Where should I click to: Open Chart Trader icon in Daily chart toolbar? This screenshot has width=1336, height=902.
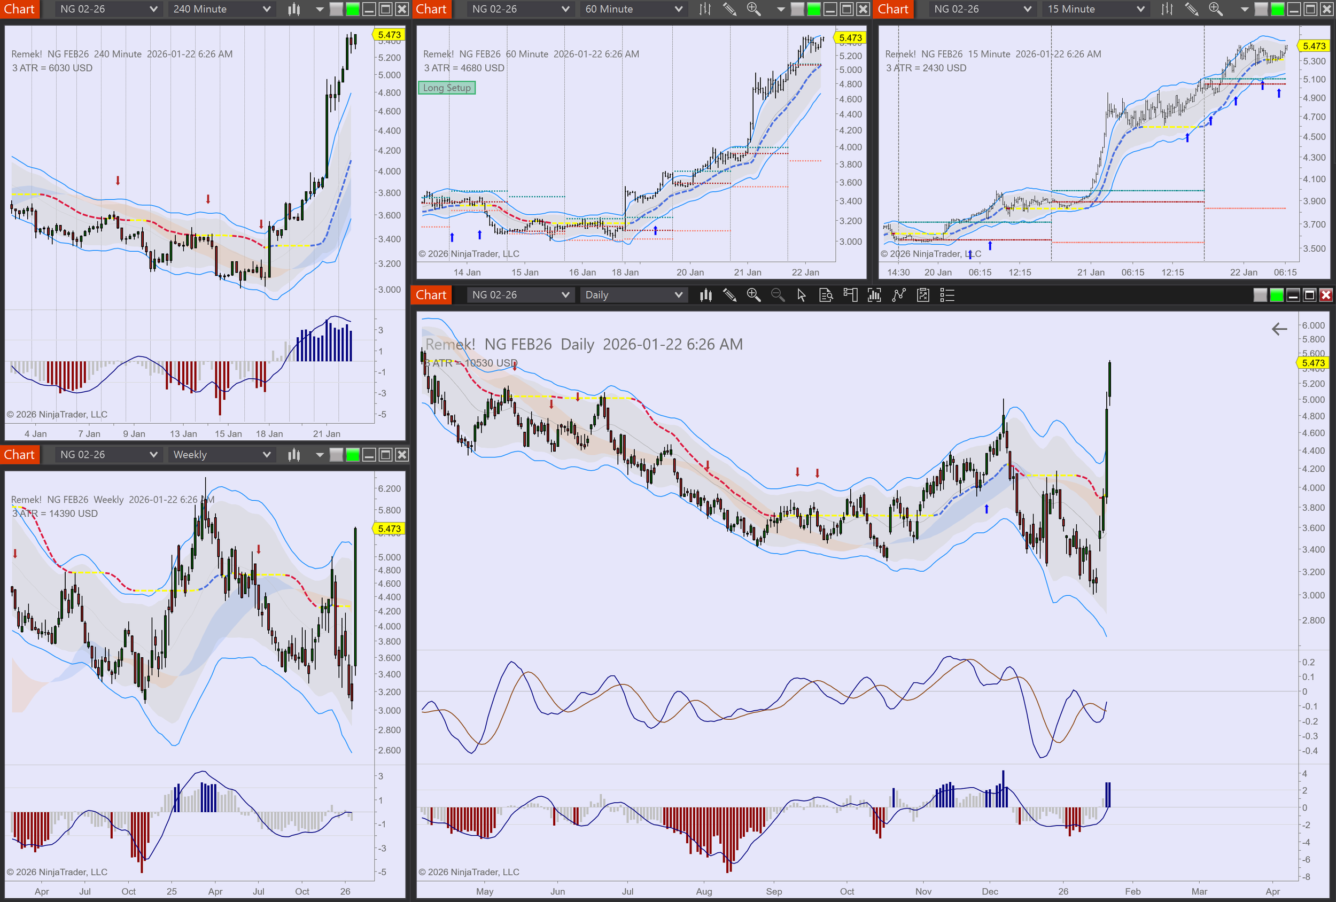point(850,295)
